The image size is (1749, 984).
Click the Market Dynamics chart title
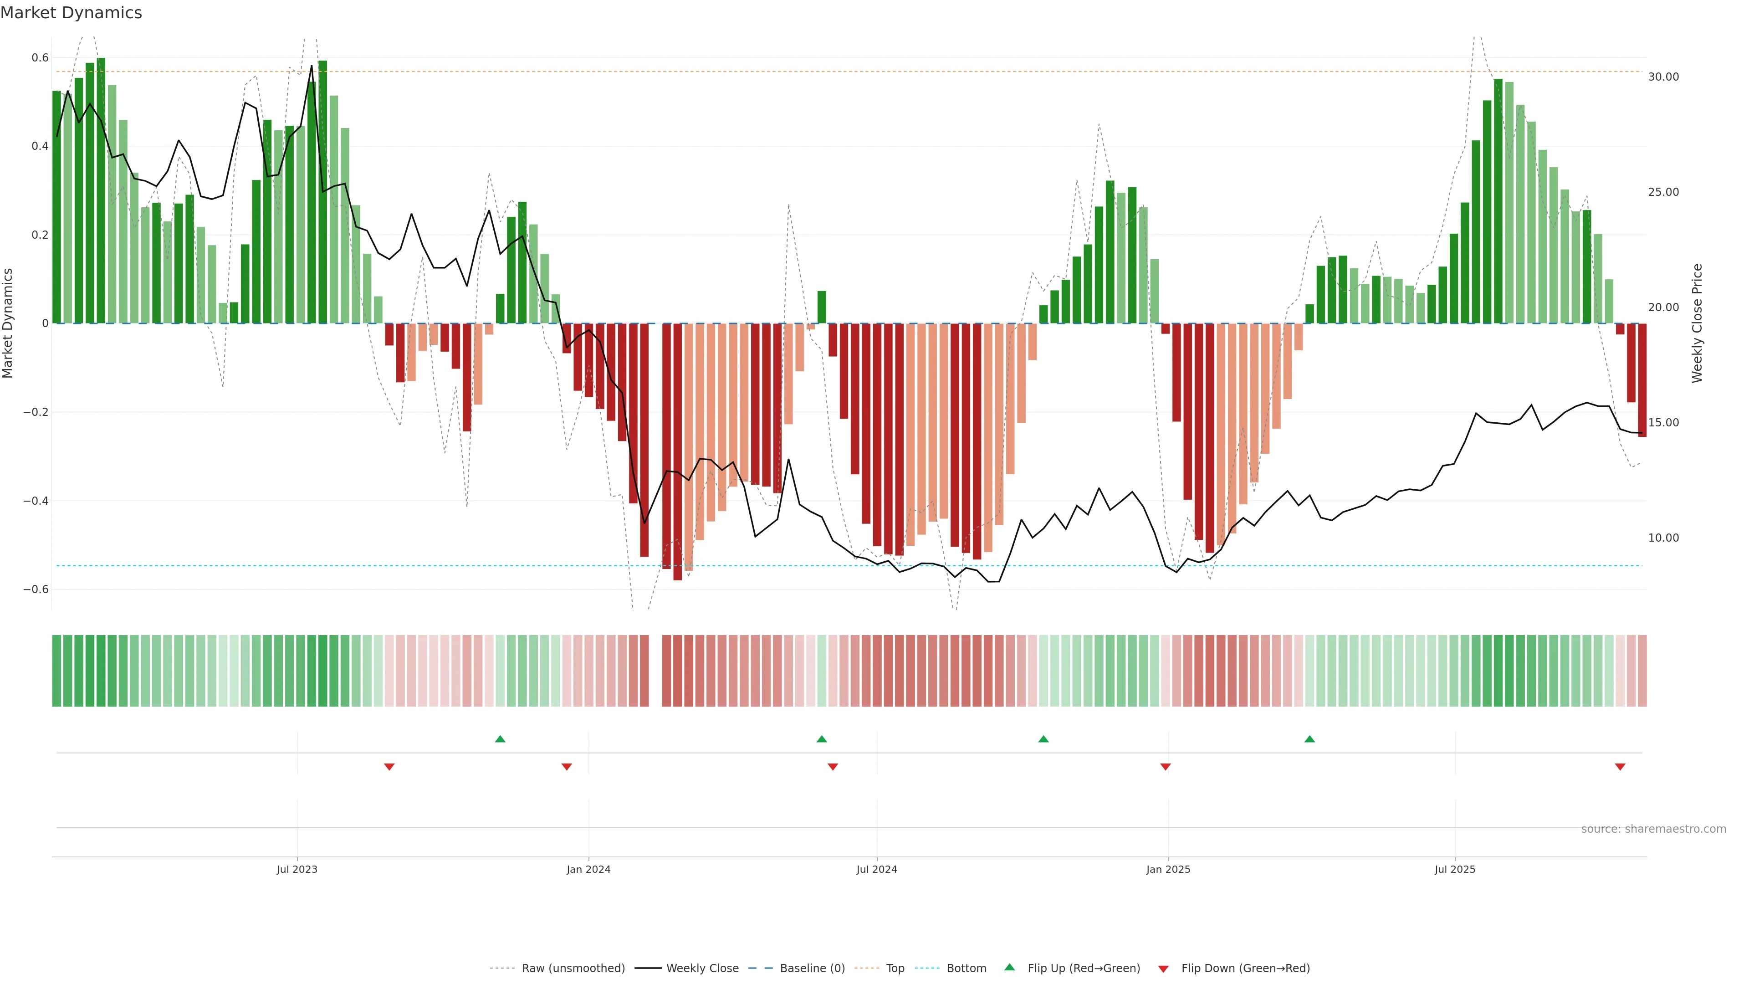pos(72,13)
